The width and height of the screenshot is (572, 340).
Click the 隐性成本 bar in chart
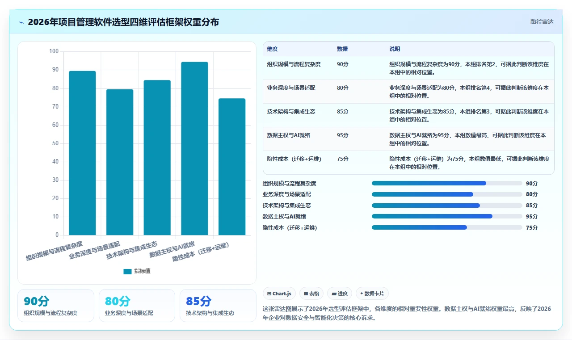(232, 167)
